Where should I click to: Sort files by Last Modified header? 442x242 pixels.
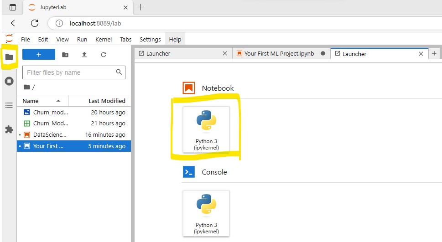pos(100,101)
